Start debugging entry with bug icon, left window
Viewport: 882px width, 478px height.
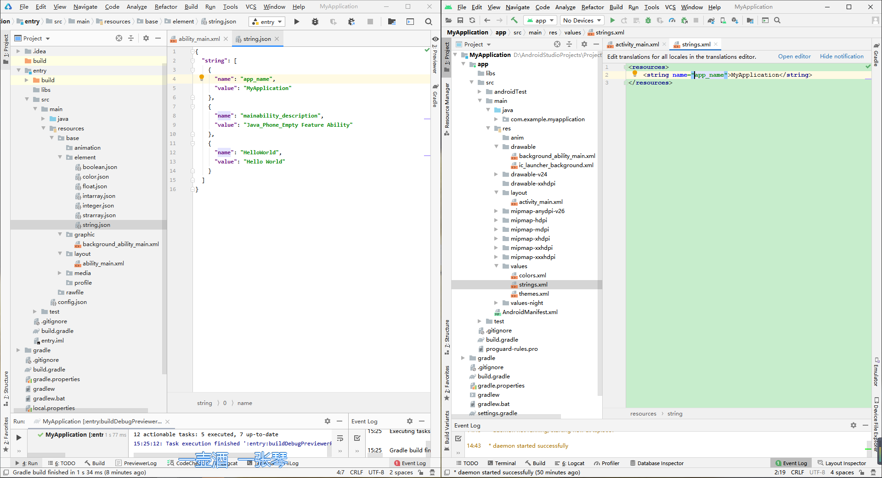[x=315, y=22]
